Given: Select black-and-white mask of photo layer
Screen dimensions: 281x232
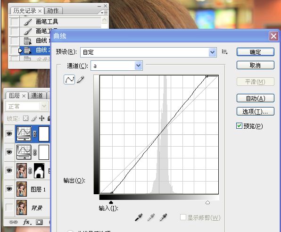Looking at the screenshot, I should [x=39, y=171].
